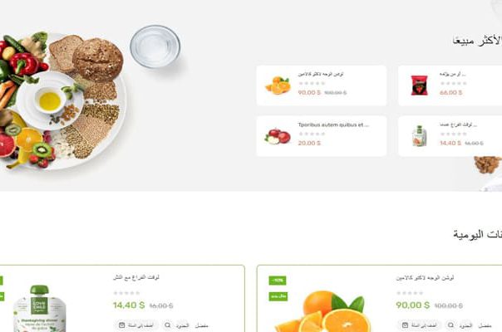Click the wishlist link on the orange product card
Screen dimensions: 502x332
[485, 325]
